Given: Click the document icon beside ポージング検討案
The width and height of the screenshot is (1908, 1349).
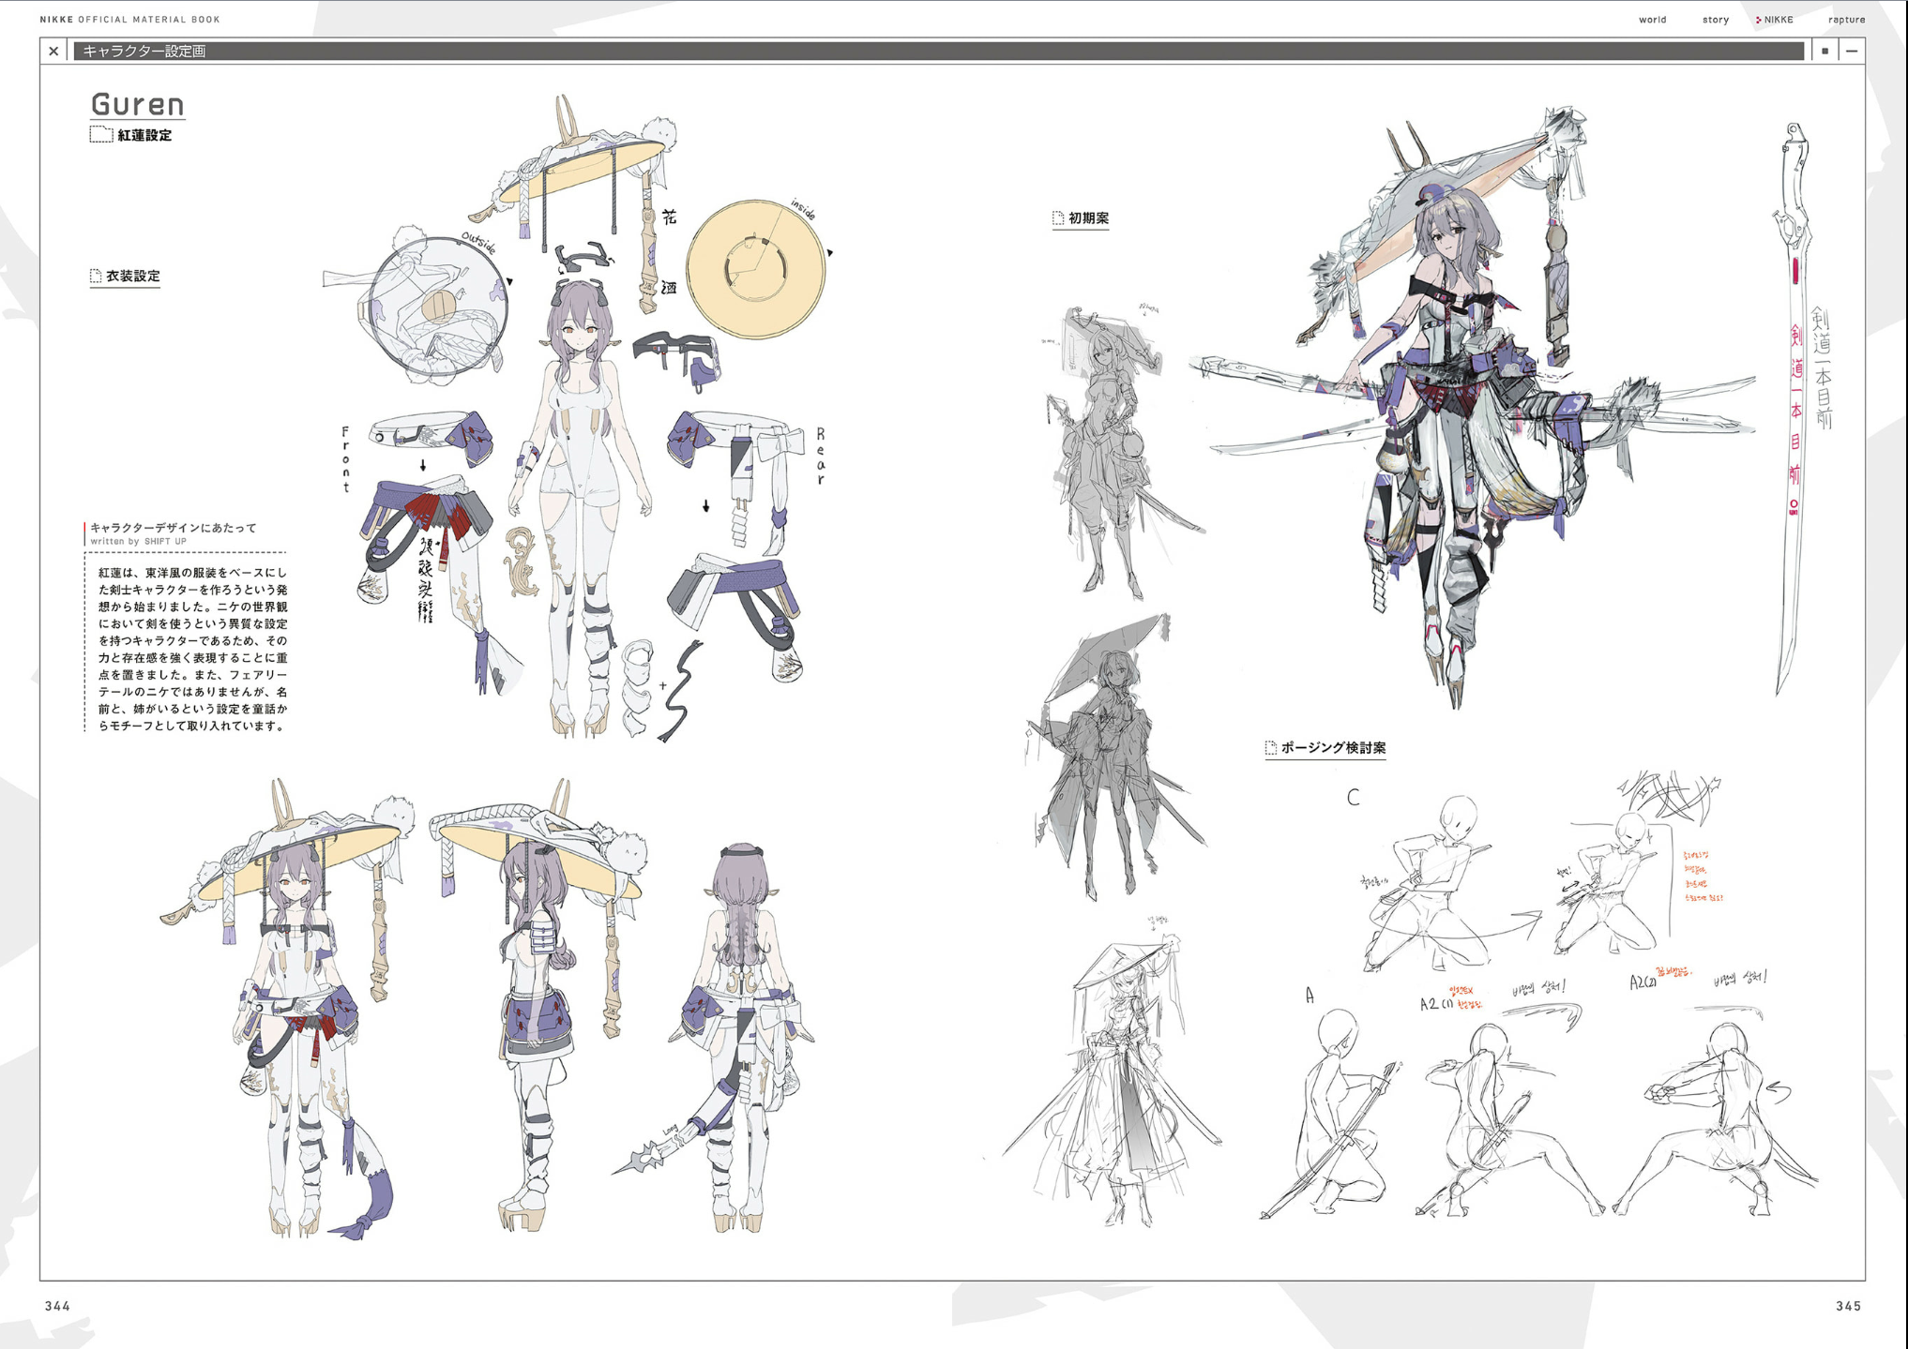Looking at the screenshot, I should click(1270, 748).
